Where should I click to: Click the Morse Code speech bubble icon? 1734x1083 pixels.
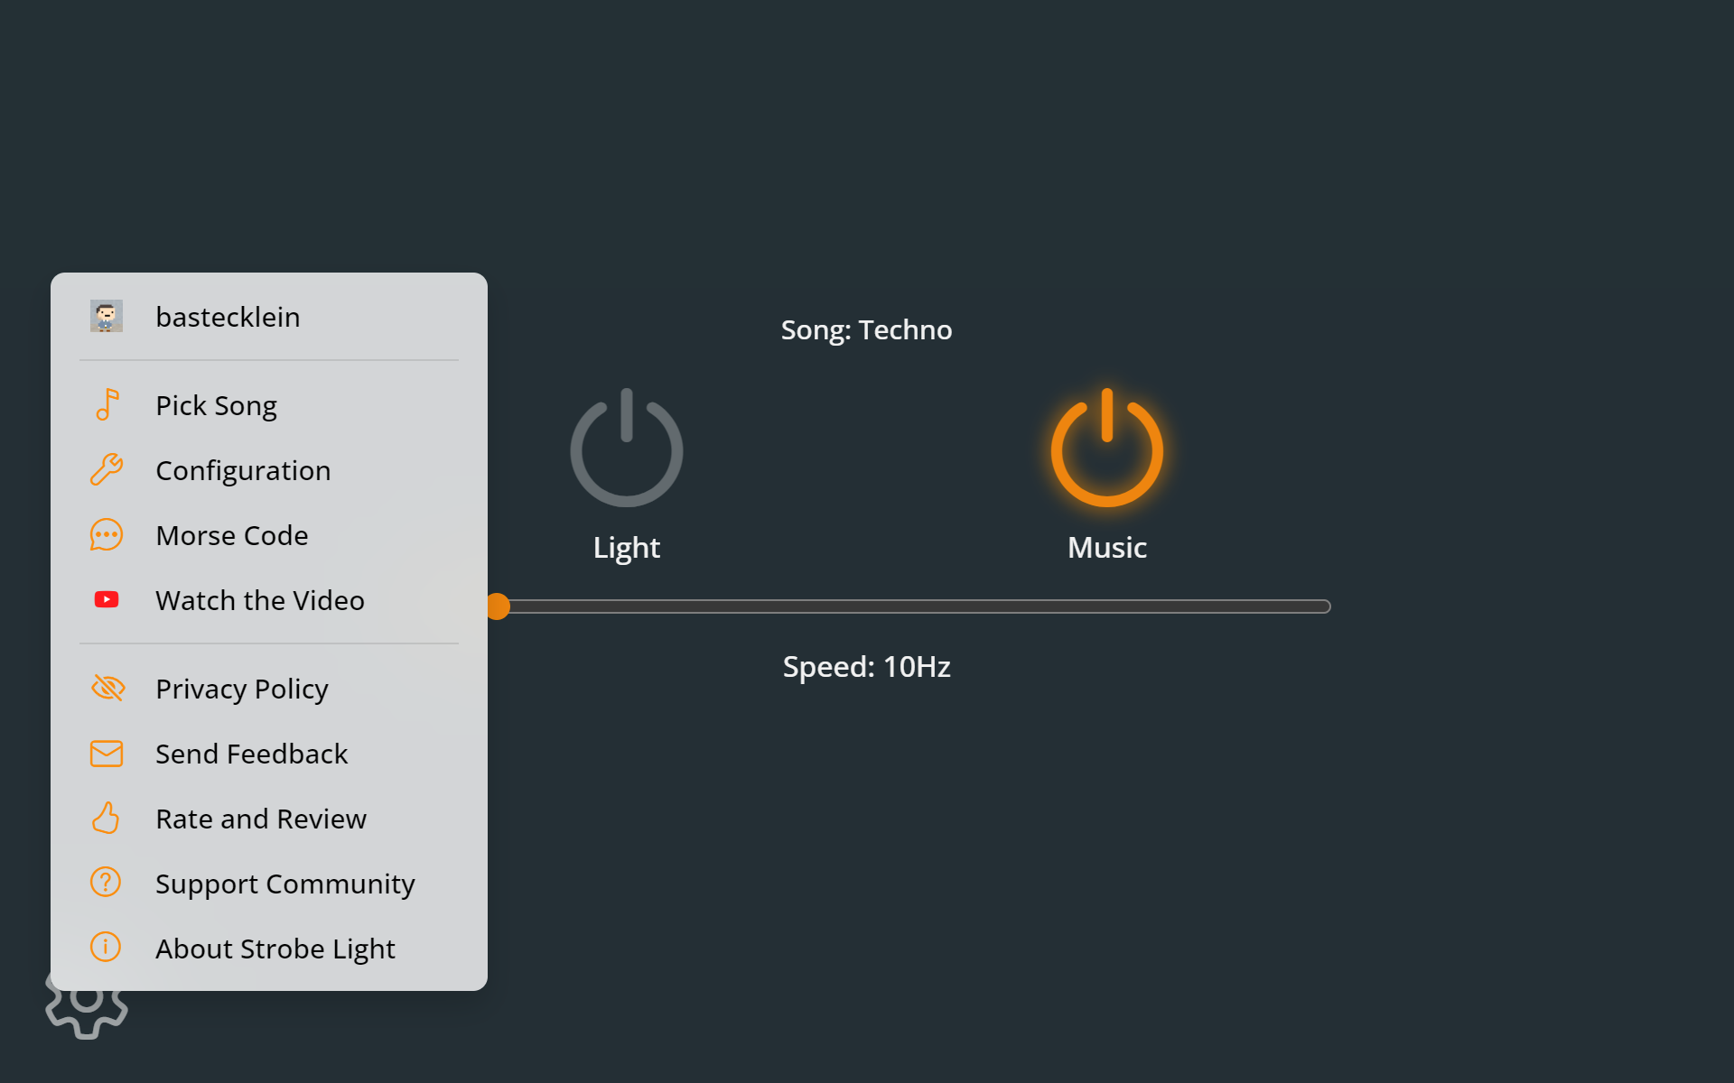[x=107, y=534]
